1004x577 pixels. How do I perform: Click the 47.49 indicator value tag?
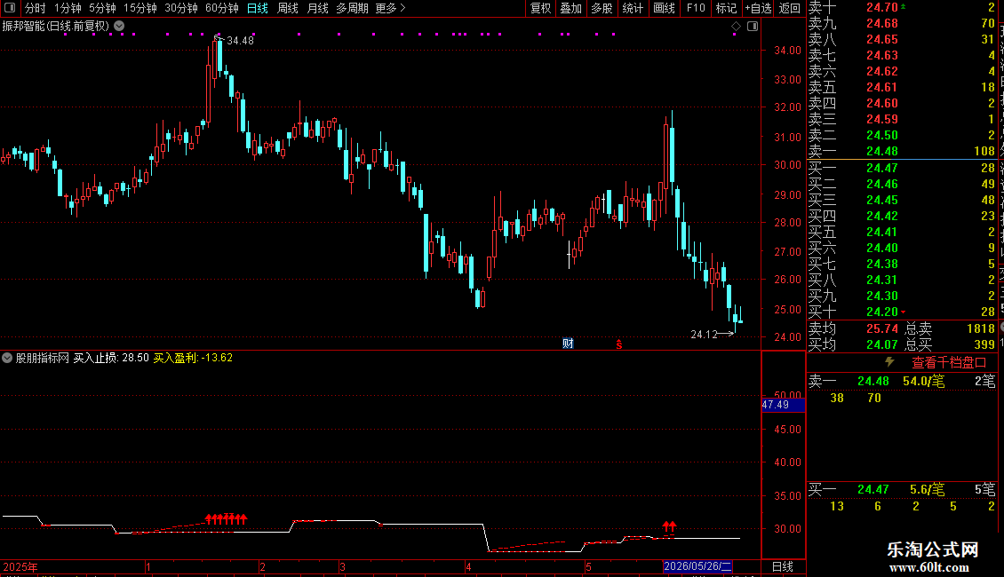783,405
